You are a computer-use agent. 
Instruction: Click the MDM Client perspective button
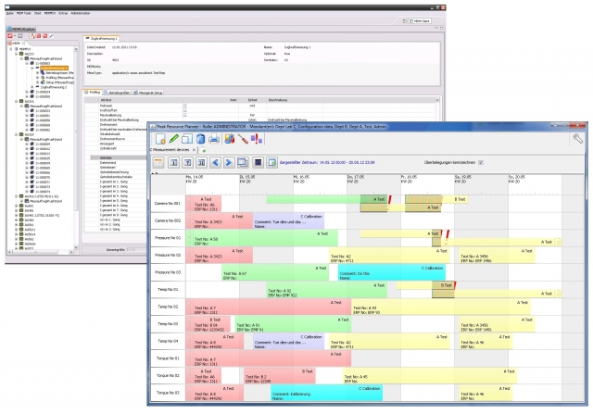click(x=420, y=21)
